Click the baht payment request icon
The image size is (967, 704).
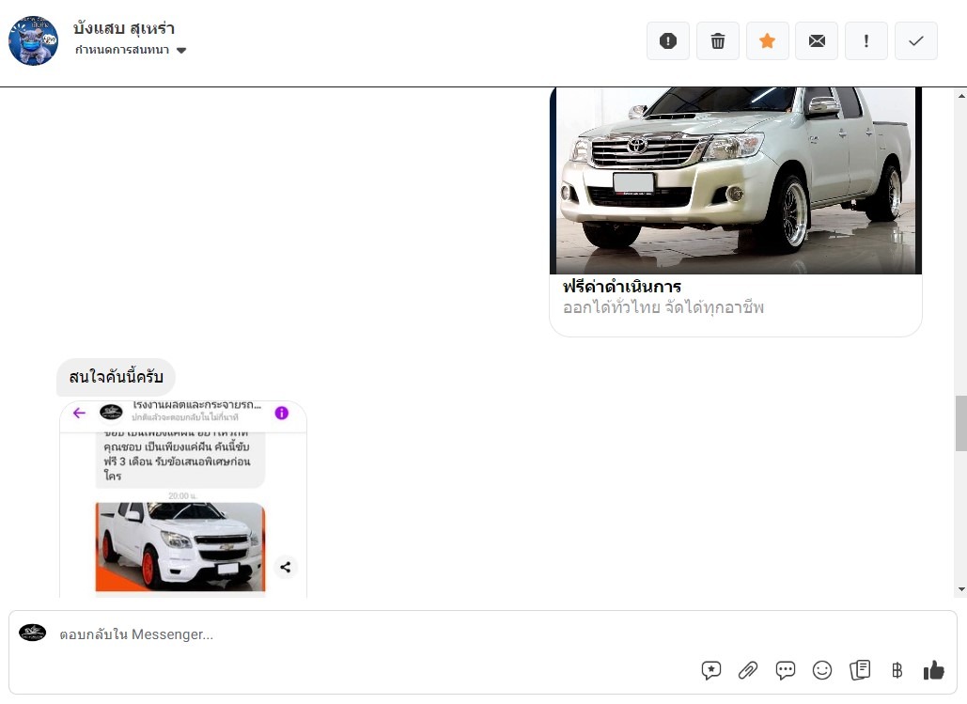897,670
